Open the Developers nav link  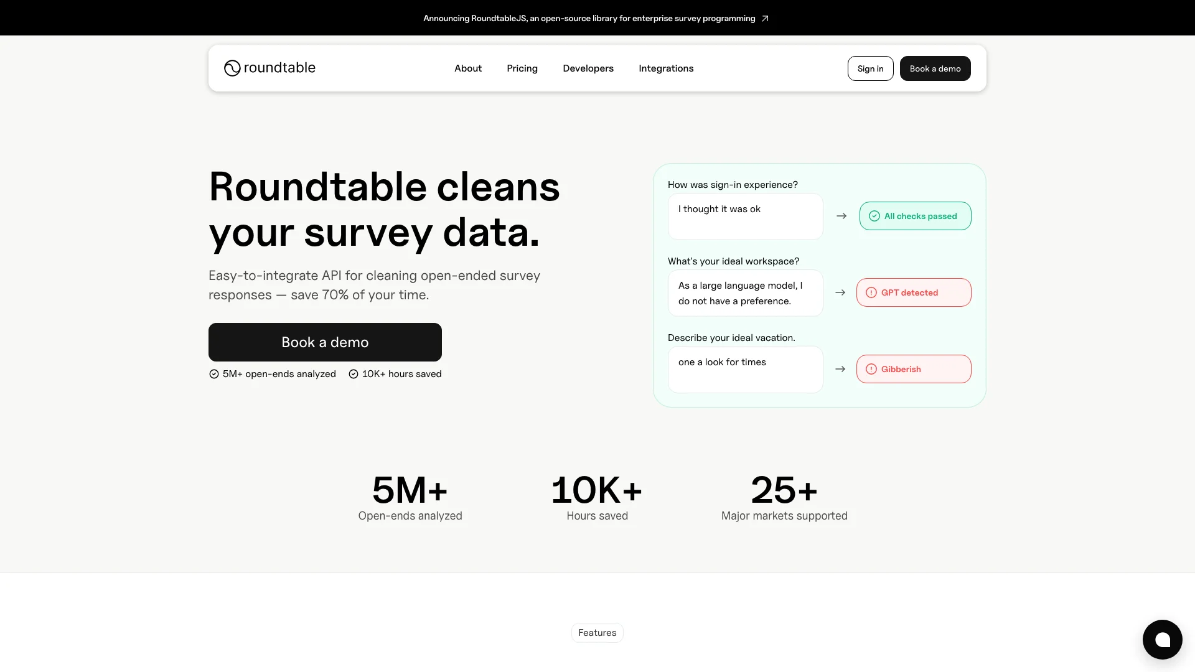point(588,68)
